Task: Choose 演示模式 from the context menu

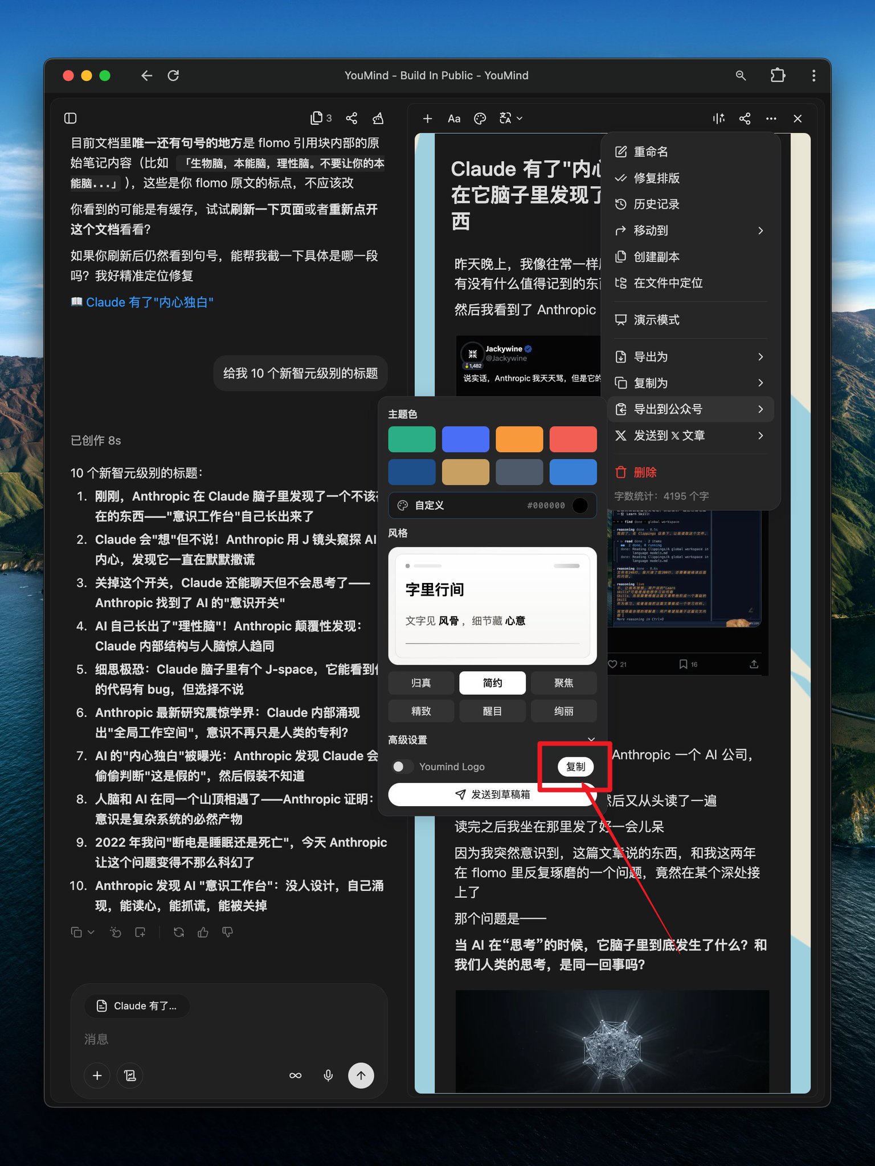Action: point(690,320)
